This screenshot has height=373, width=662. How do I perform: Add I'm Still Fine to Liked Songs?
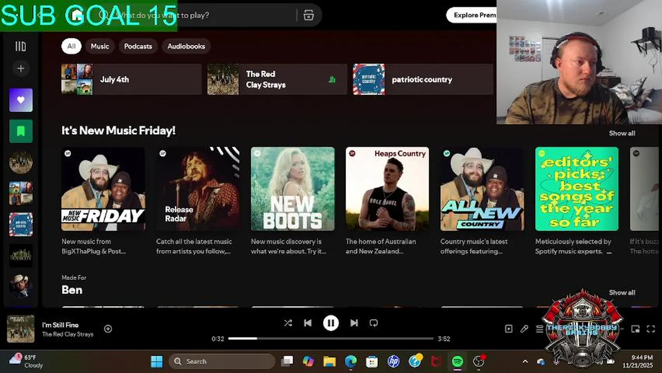point(108,328)
